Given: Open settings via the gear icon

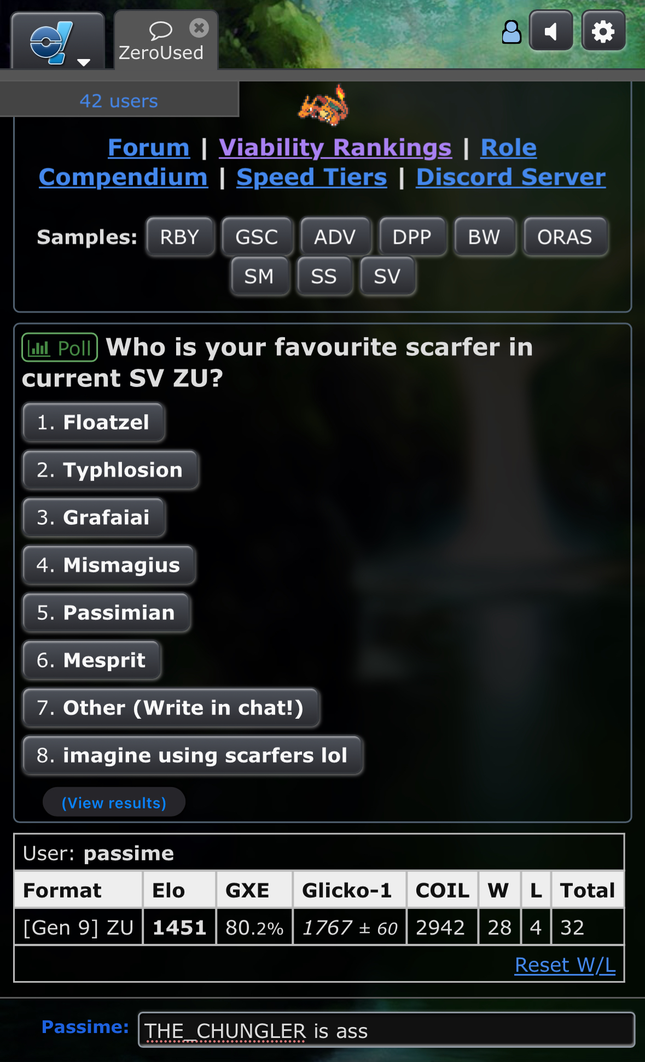Looking at the screenshot, I should pos(603,31).
